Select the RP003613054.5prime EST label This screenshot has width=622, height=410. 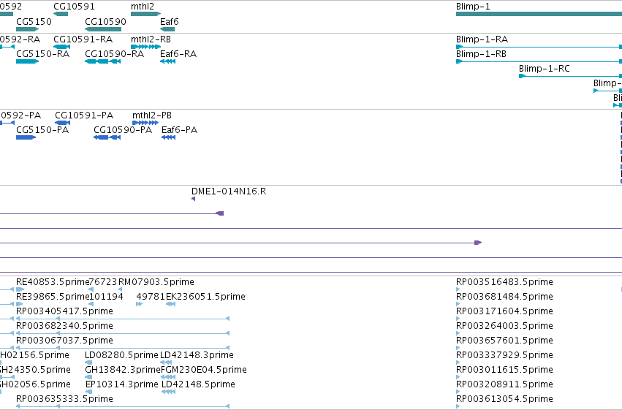(504, 399)
